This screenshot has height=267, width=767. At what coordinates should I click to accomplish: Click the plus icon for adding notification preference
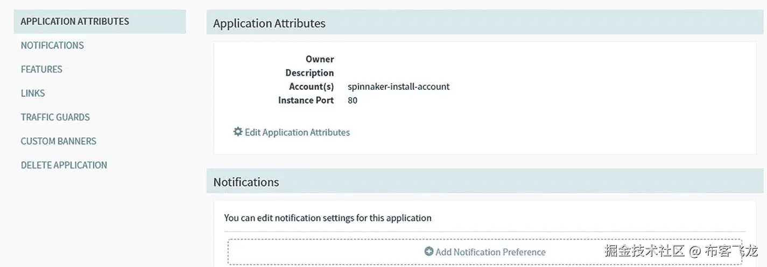click(x=429, y=251)
